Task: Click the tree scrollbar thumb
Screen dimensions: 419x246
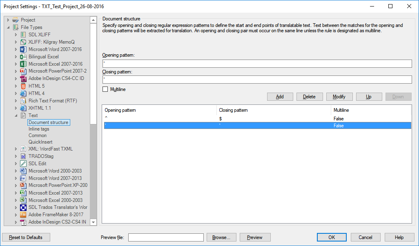Action: [x=93, y=74]
